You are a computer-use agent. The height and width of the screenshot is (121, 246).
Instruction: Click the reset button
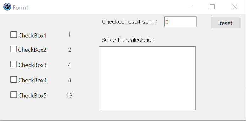coord(226,23)
